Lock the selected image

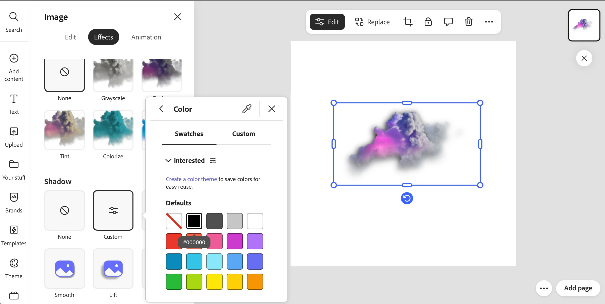(428, 22)
